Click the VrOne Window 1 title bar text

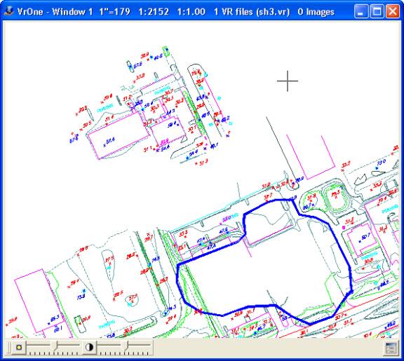[x=176, y=12]
